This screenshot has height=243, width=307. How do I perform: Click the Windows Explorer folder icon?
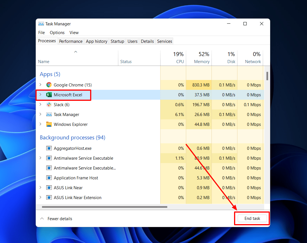point(49,124)
